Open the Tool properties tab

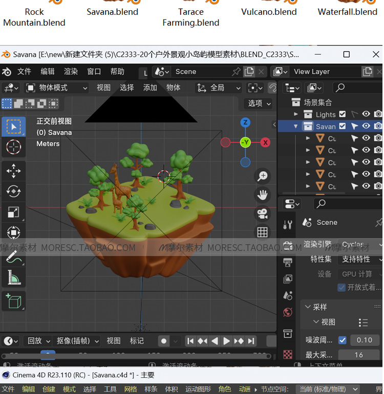[x=288, y=224]
